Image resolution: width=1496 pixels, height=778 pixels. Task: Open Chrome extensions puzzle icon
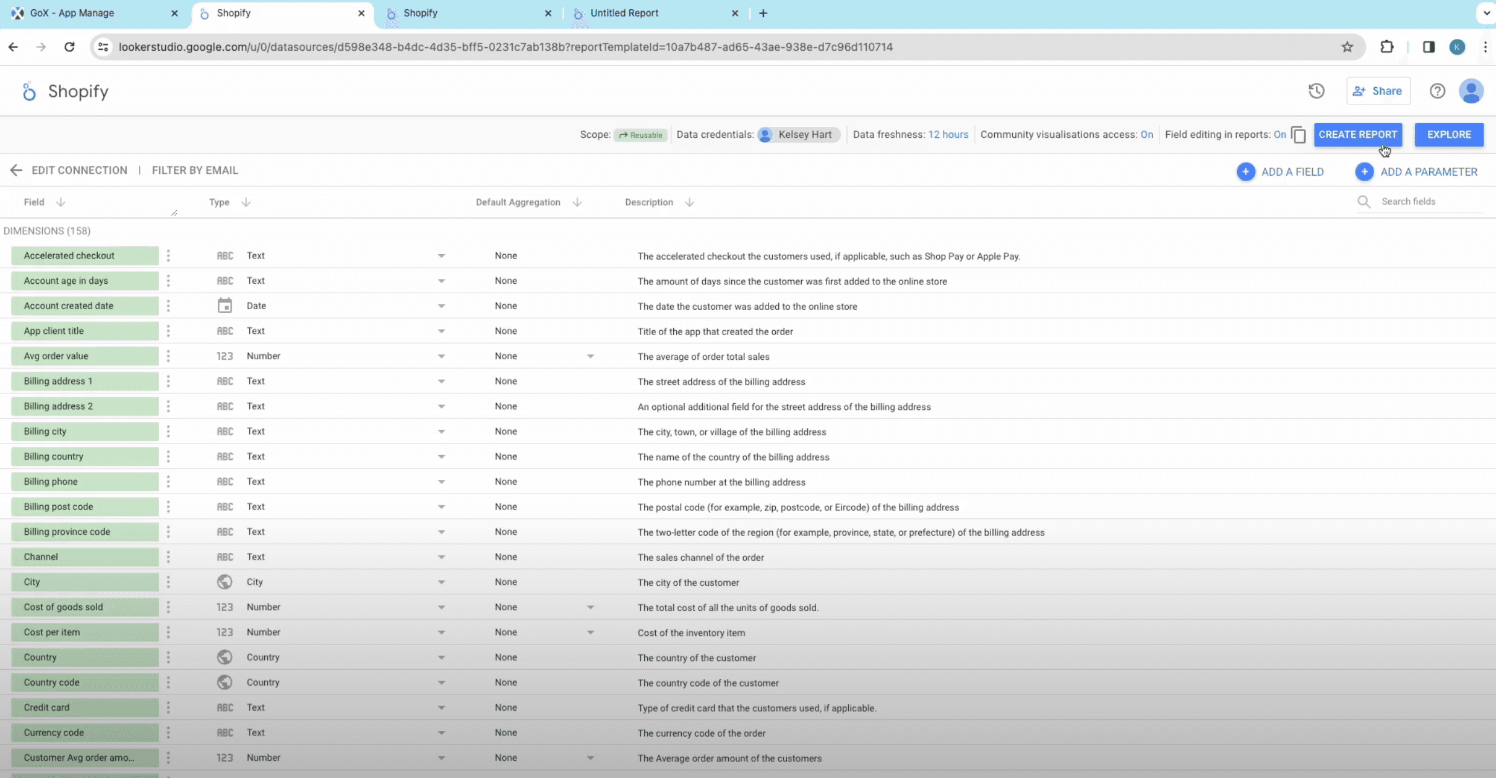point(1386,47)
